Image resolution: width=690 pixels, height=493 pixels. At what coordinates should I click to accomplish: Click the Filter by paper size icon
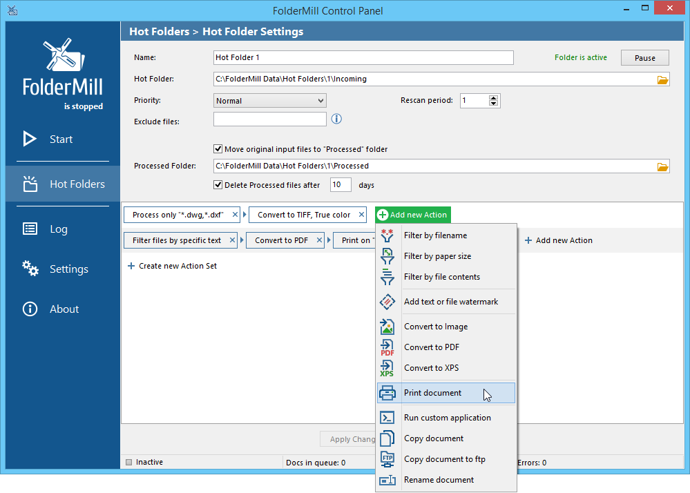tap(387, 256)
